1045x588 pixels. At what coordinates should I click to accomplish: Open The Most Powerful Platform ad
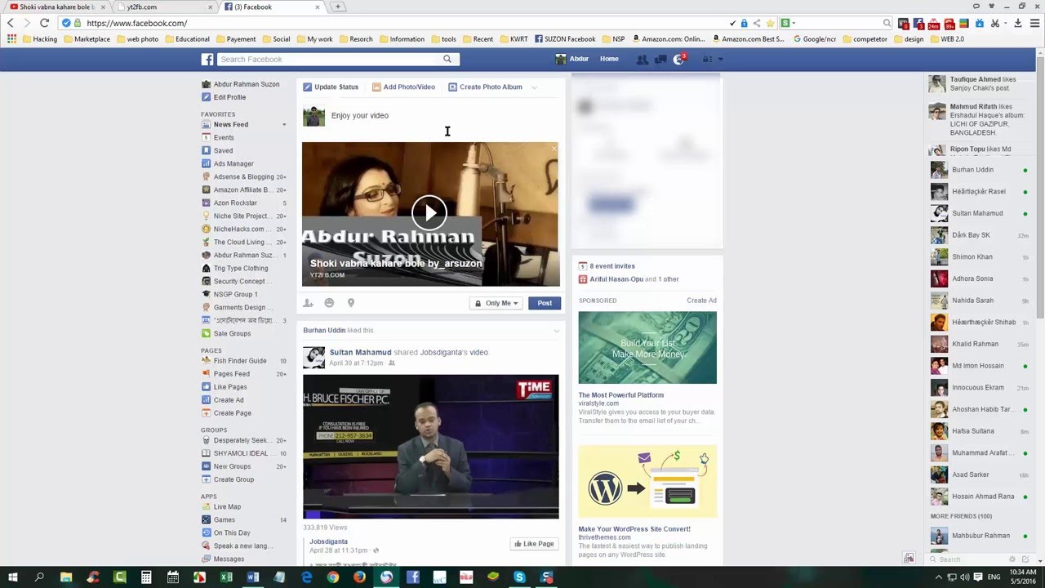pyautogui.click(x=620, y=395)
